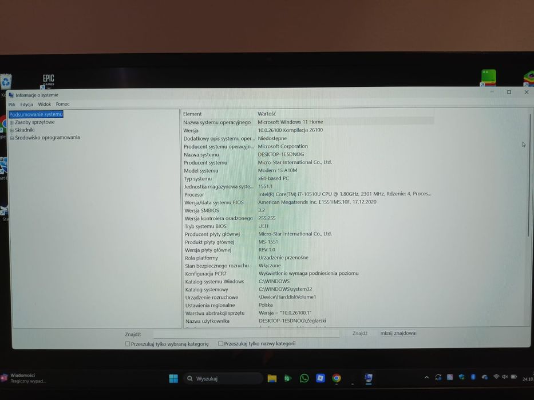The height and width of the screenshot is (400, 534).
Task: Click into the Znajdź search field
Action: click(x=246, y=334)
